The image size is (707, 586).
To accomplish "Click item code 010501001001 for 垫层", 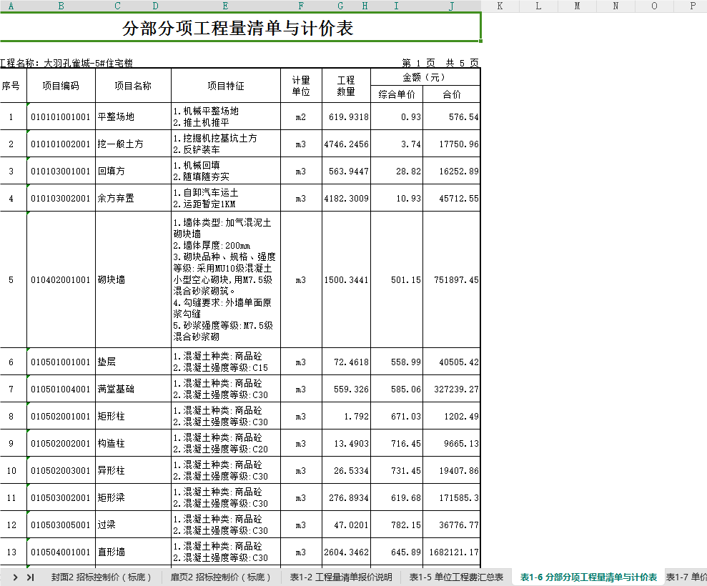I will point(61,362).
